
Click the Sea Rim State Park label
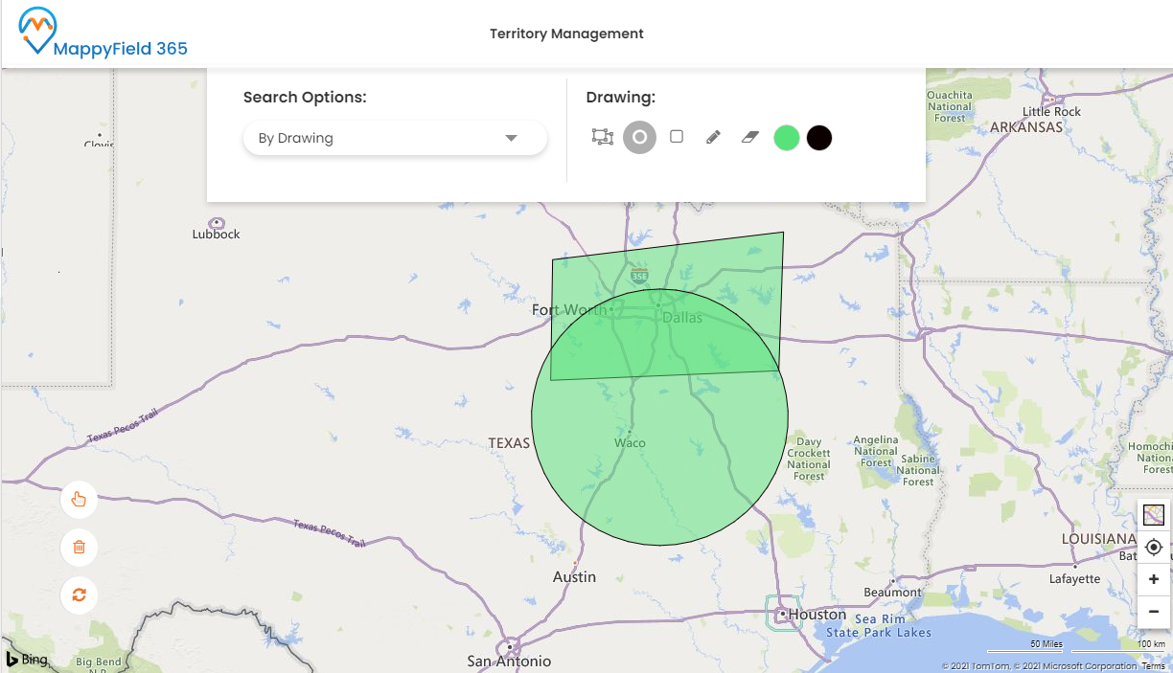pyautogui.click(x=879, y=626)
